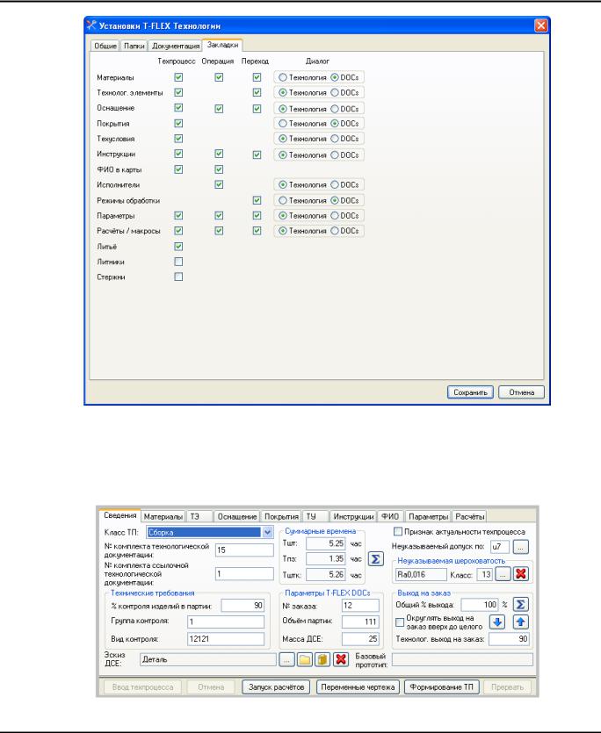Click the sigma button beside Суммарные времена
This screenshot has width=601, height=733.
coord(376,558)
